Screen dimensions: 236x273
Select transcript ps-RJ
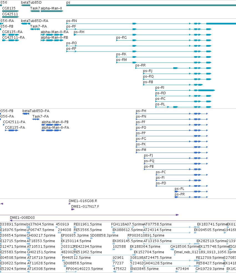148,71
